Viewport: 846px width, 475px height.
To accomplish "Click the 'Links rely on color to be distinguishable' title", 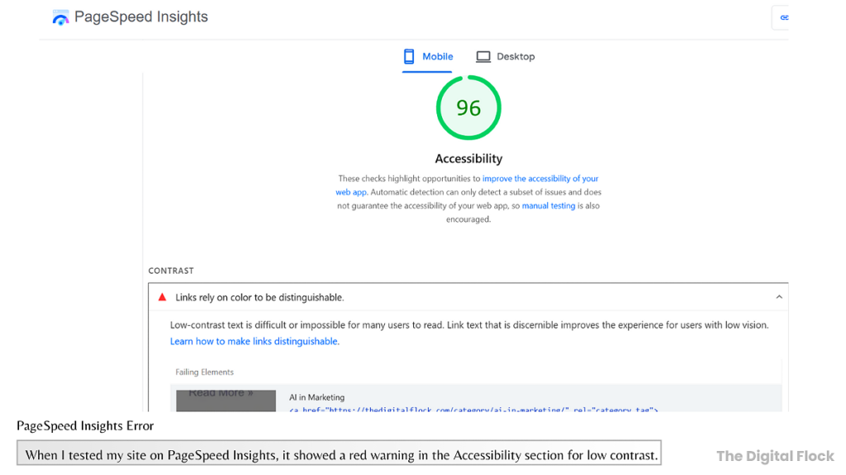I will pyautogui.click(x=259, y=297).
